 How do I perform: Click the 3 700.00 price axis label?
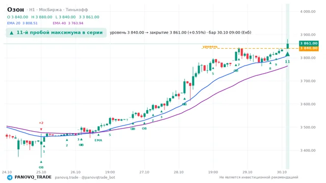308,81
